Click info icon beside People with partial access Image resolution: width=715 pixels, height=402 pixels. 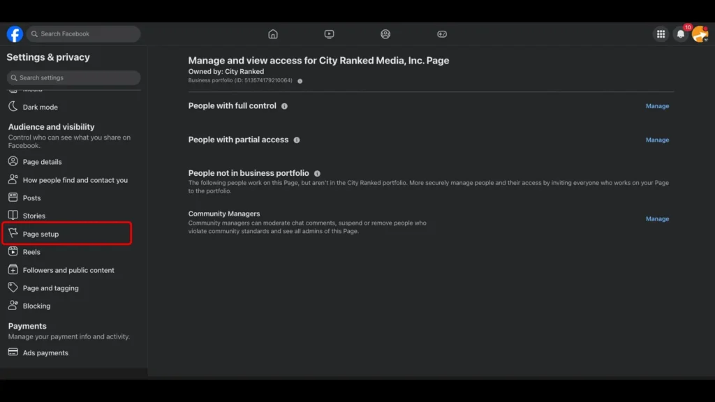297,140
